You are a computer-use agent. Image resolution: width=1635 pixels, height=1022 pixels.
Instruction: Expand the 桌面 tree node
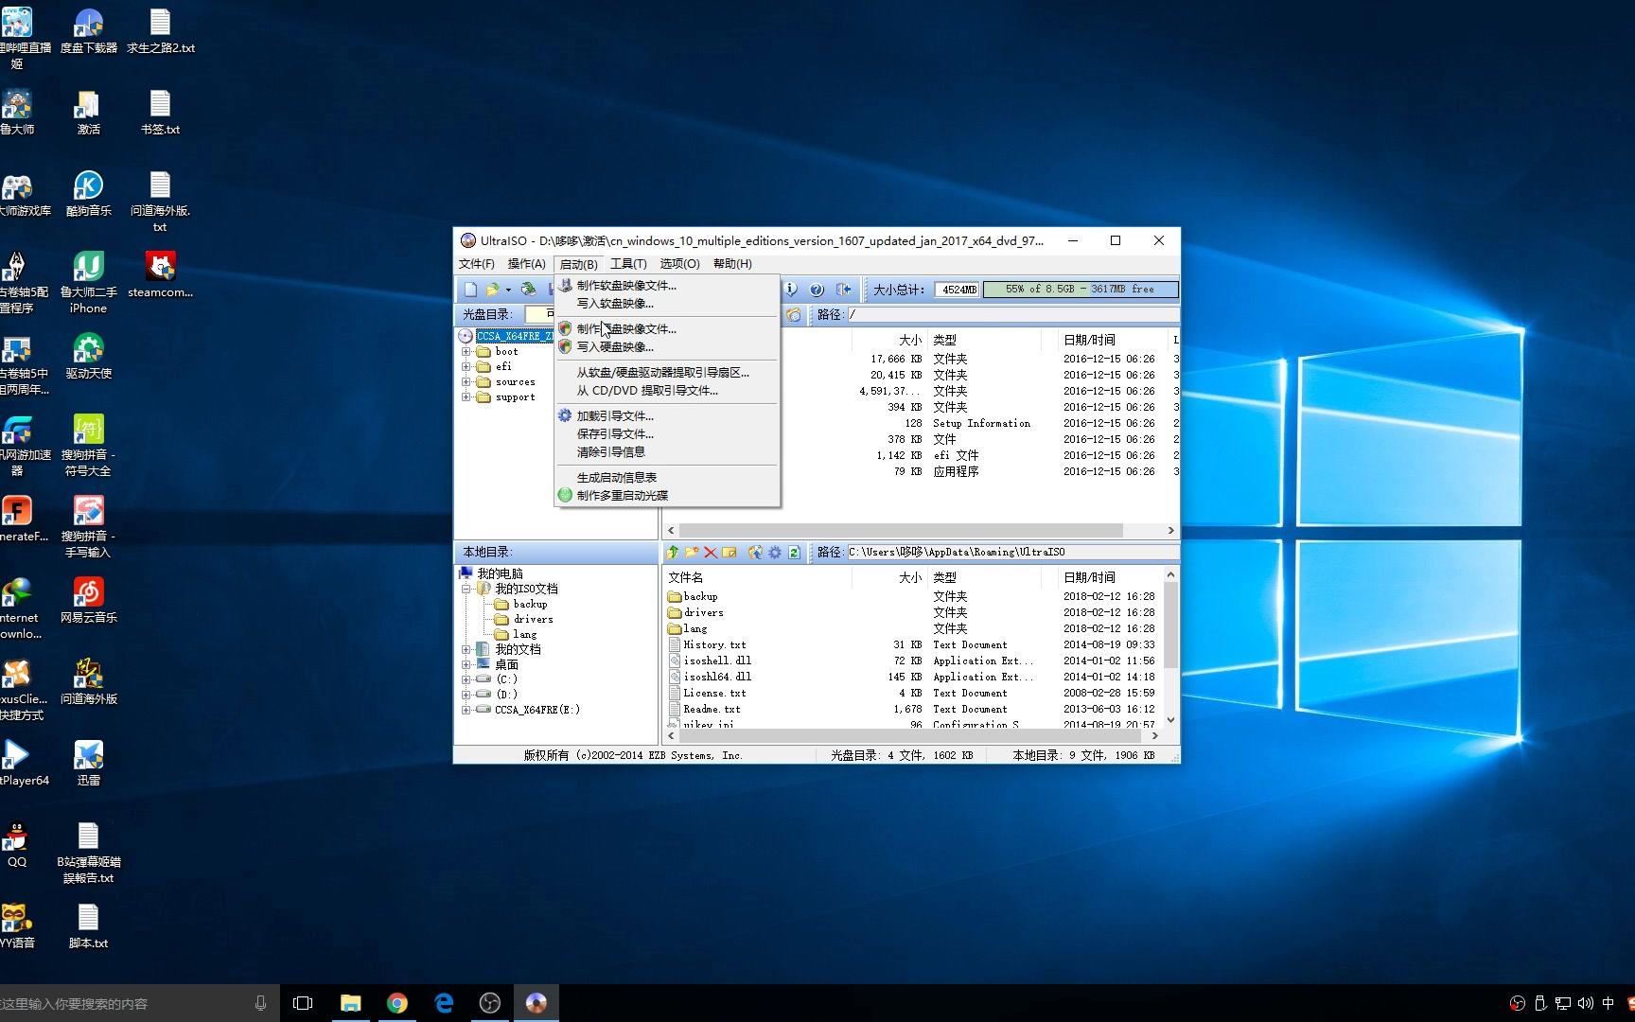tap(466, 664)
